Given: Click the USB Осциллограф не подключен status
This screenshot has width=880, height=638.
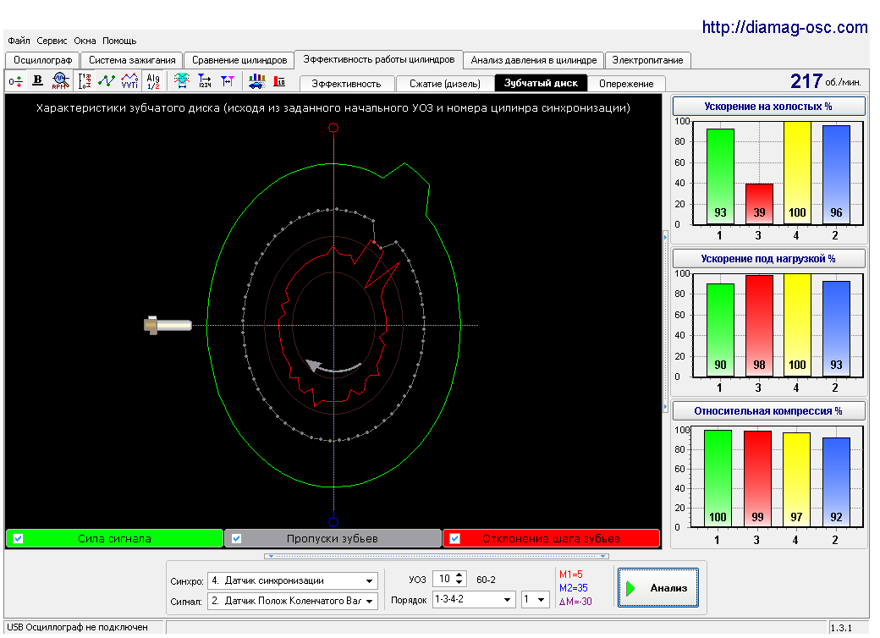Looking at the screenshot, I should 78,627.
